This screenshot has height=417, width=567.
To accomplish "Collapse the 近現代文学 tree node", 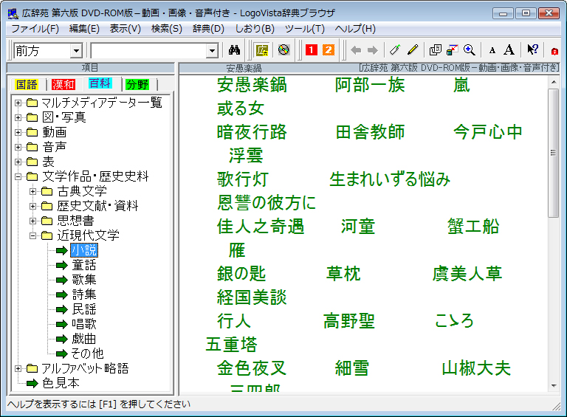I will coord(33,235).
